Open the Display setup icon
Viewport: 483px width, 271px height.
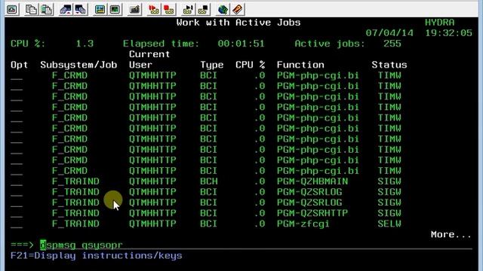[100, 10]
